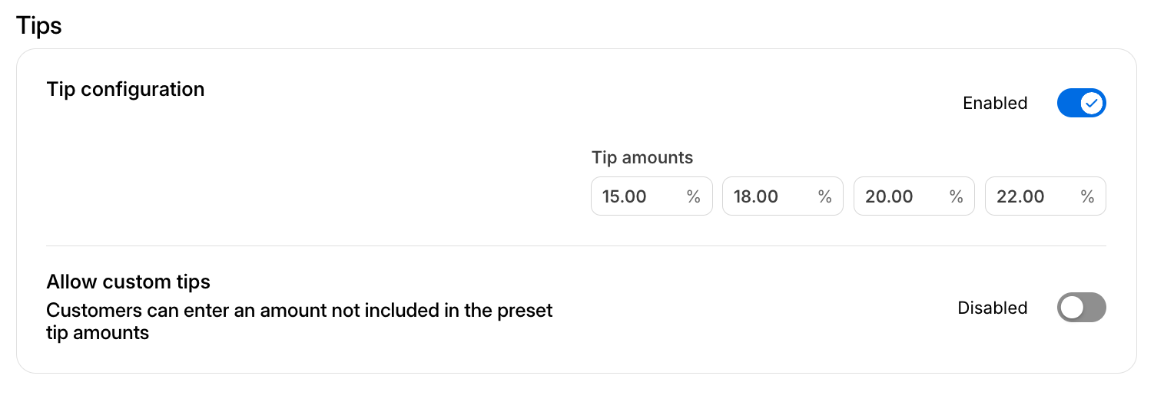Click the white knob of the disabled switch

tap(1072, 308)
